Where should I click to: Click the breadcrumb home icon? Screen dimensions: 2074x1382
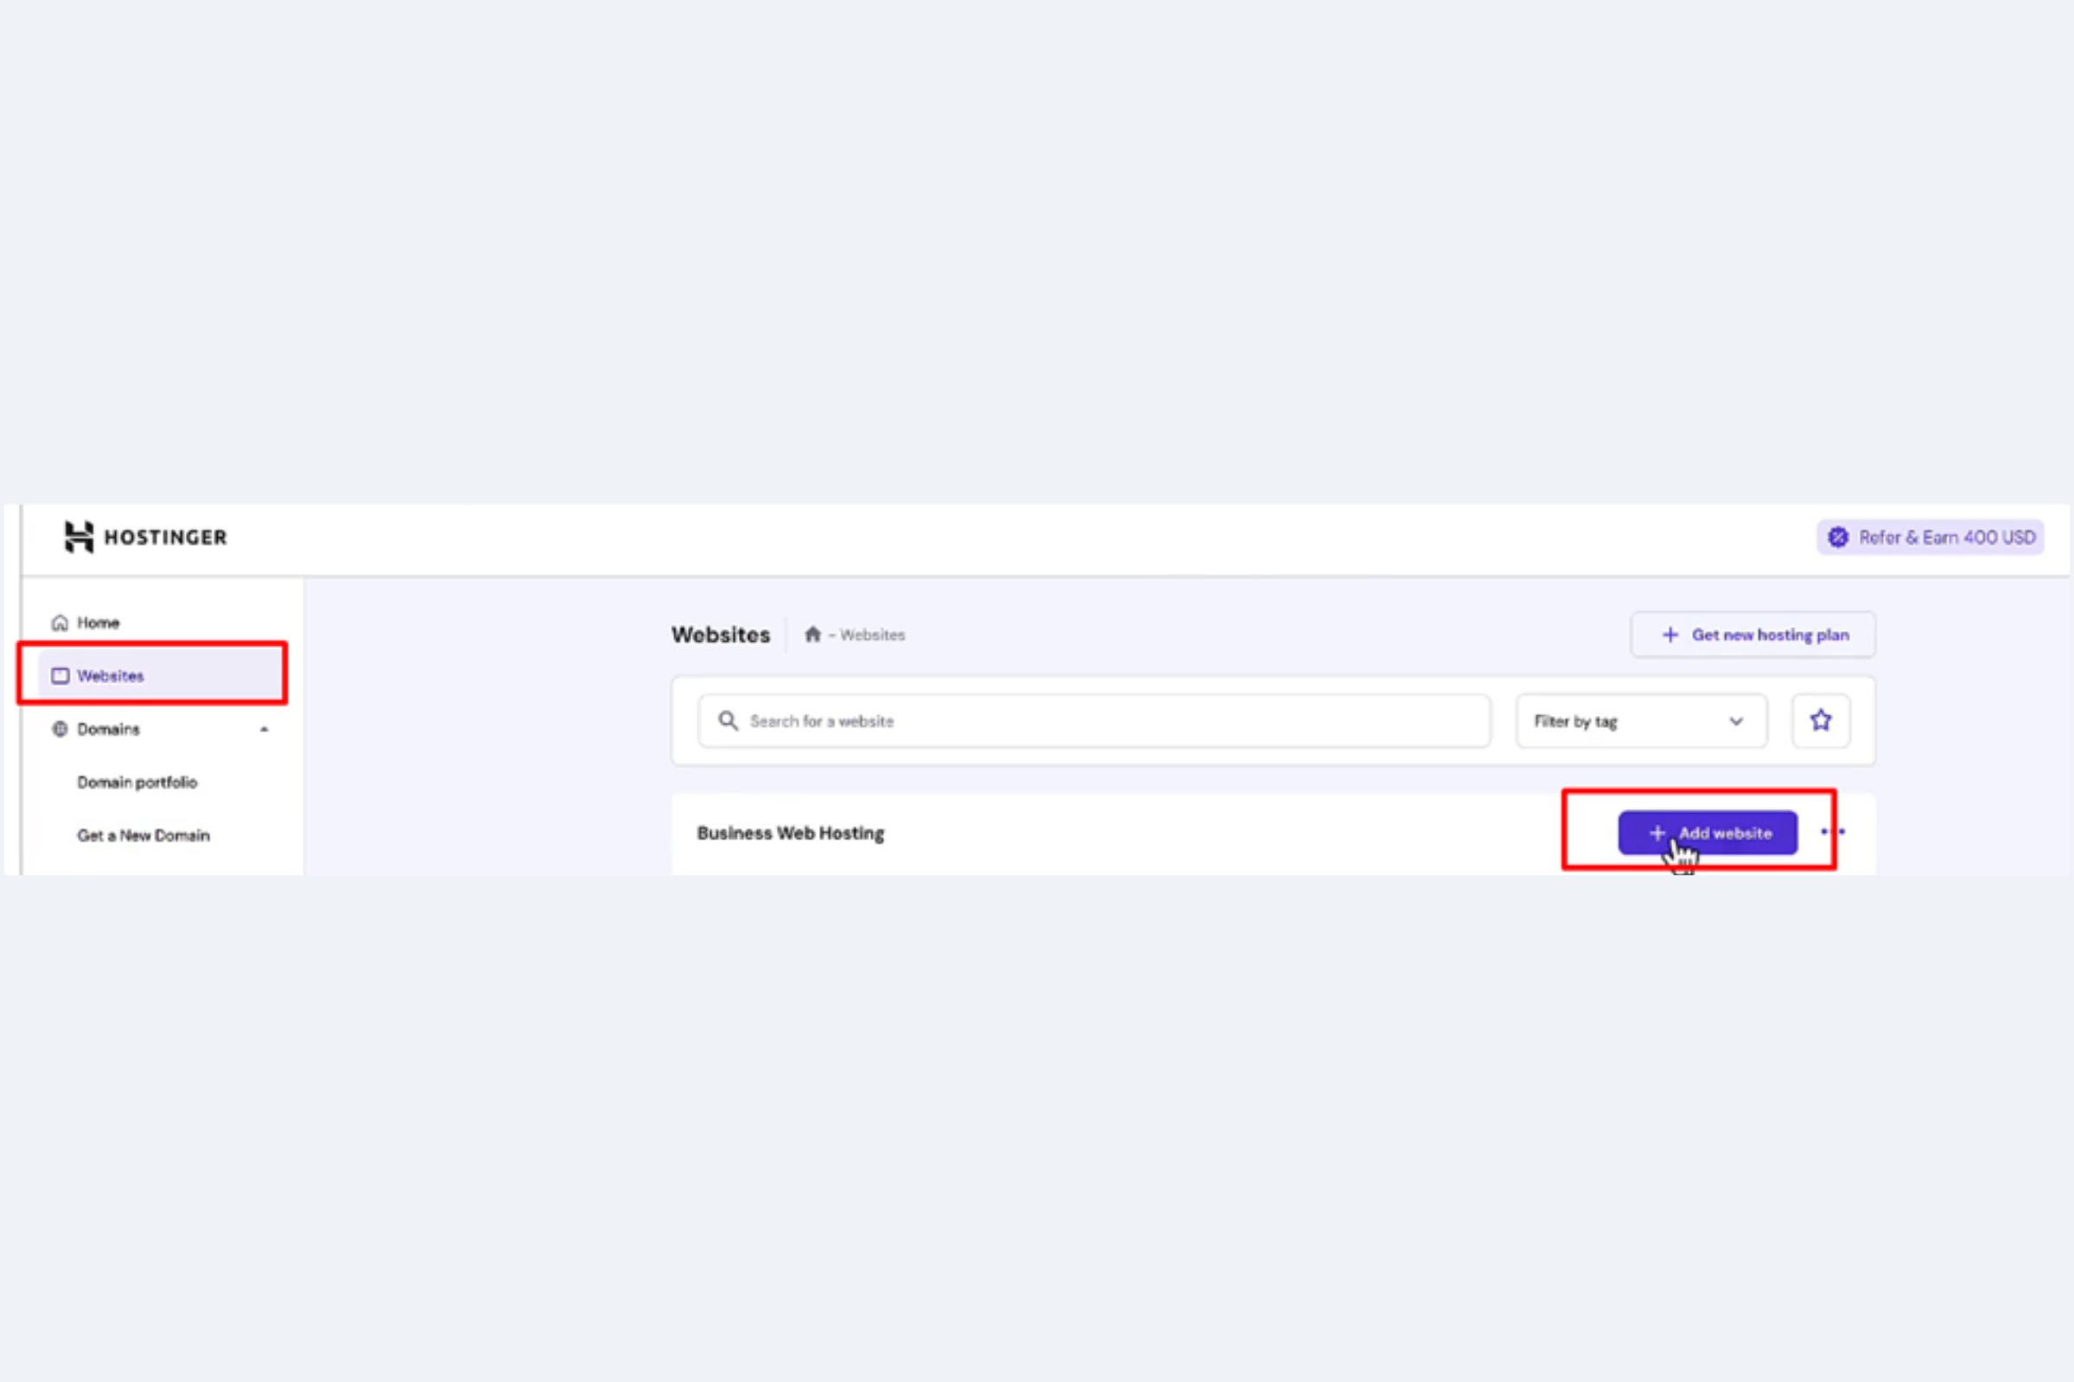click(812, 635)
